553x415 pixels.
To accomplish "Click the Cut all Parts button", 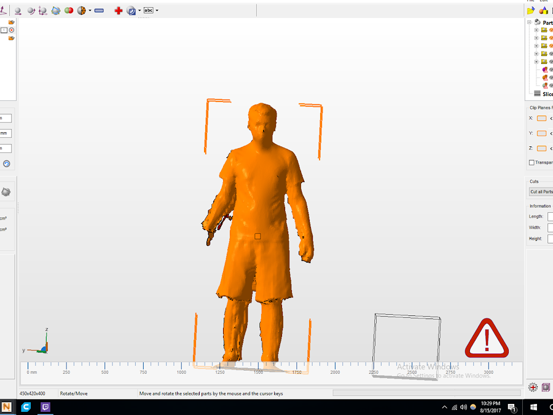I will 541,192.
